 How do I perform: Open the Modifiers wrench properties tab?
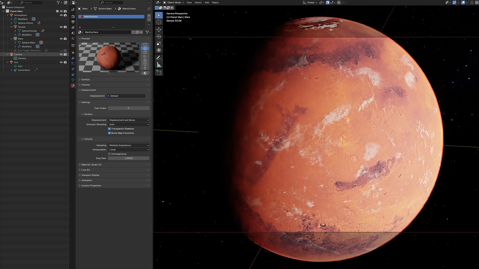tap(73, 58)
